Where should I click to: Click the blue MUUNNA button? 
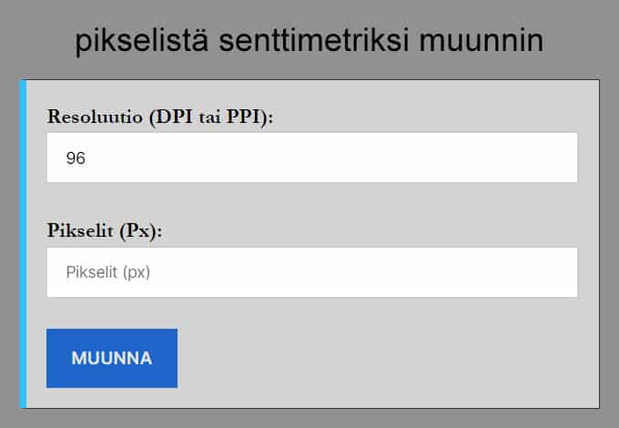111,358
